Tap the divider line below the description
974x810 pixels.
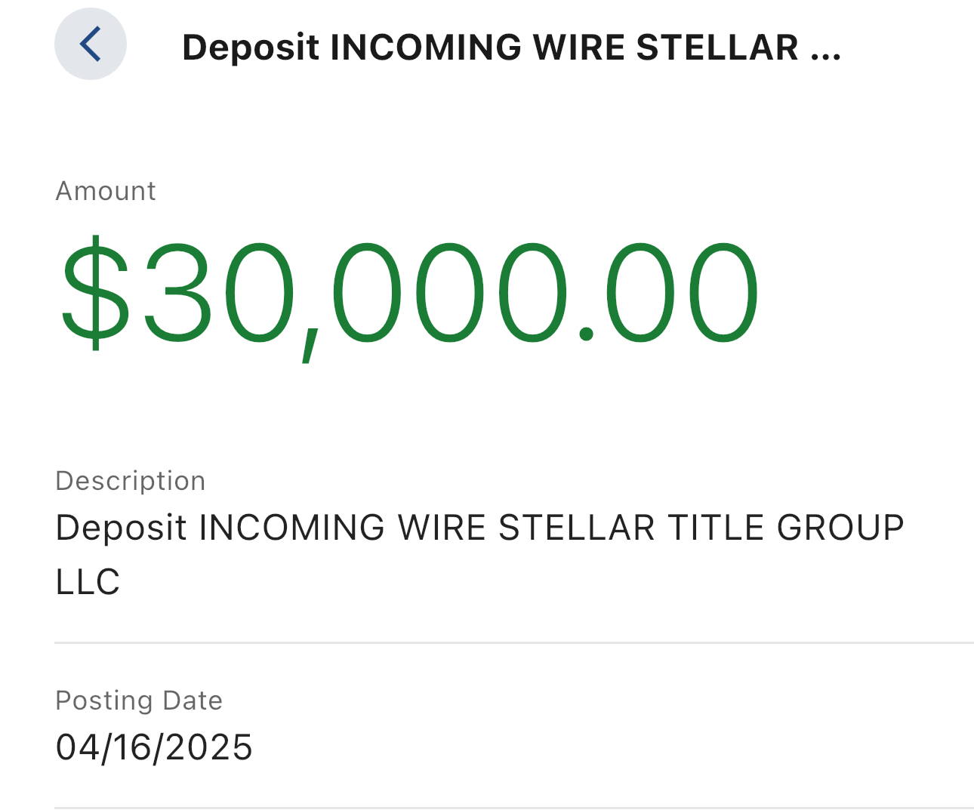514,643
